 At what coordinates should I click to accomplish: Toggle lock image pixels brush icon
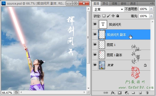(108, 16)
